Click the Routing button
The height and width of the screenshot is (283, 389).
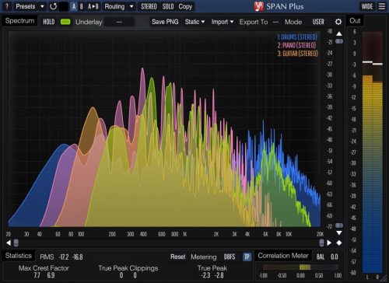point(114,6)
